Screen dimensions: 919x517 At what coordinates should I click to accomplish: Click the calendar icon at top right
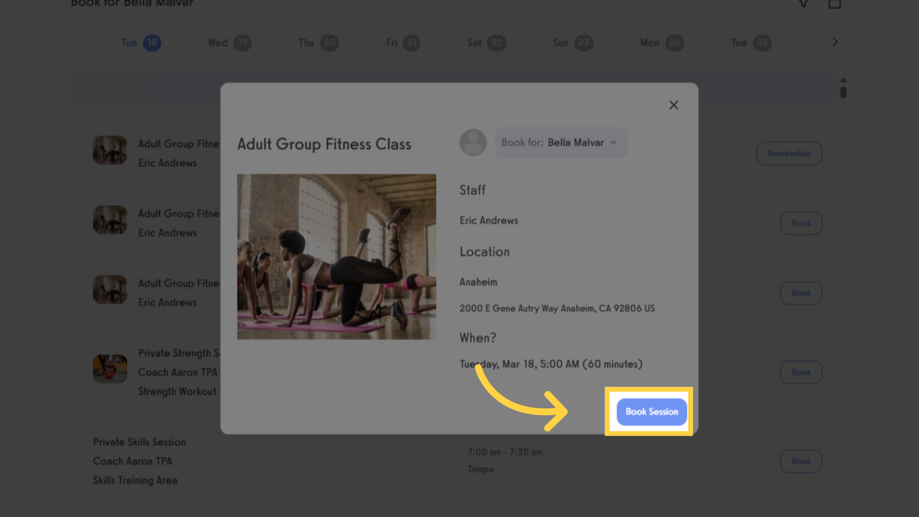point(835,4)
